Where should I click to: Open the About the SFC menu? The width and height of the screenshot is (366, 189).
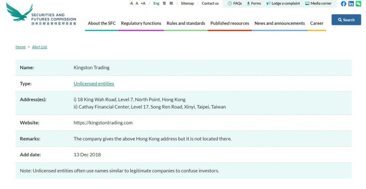click(102, 23)
